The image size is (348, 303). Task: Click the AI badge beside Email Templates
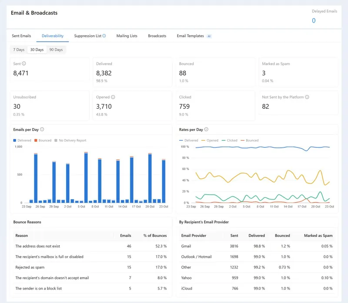[209, 36]
